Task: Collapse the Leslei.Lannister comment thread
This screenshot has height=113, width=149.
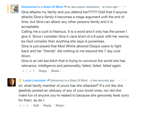Action: [119, 80]
